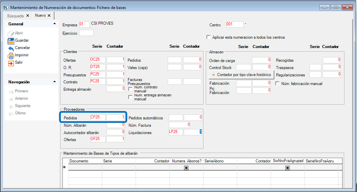
Task: Click the Imprimir label
Action: [22, 55]
